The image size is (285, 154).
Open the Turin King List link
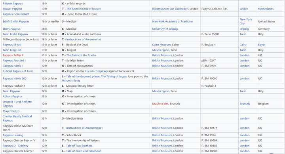pos(11,50)
